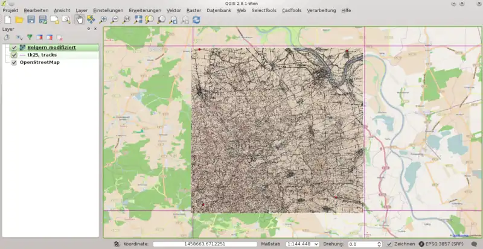Open an existing project folder icon
The image size is (483, 249).
coord(19,20)
